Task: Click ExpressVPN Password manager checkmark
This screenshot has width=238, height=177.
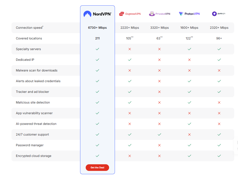Action: point(130,145)
